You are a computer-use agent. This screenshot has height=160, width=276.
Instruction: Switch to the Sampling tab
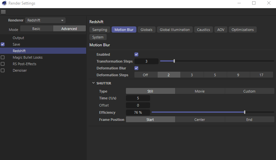100,30
